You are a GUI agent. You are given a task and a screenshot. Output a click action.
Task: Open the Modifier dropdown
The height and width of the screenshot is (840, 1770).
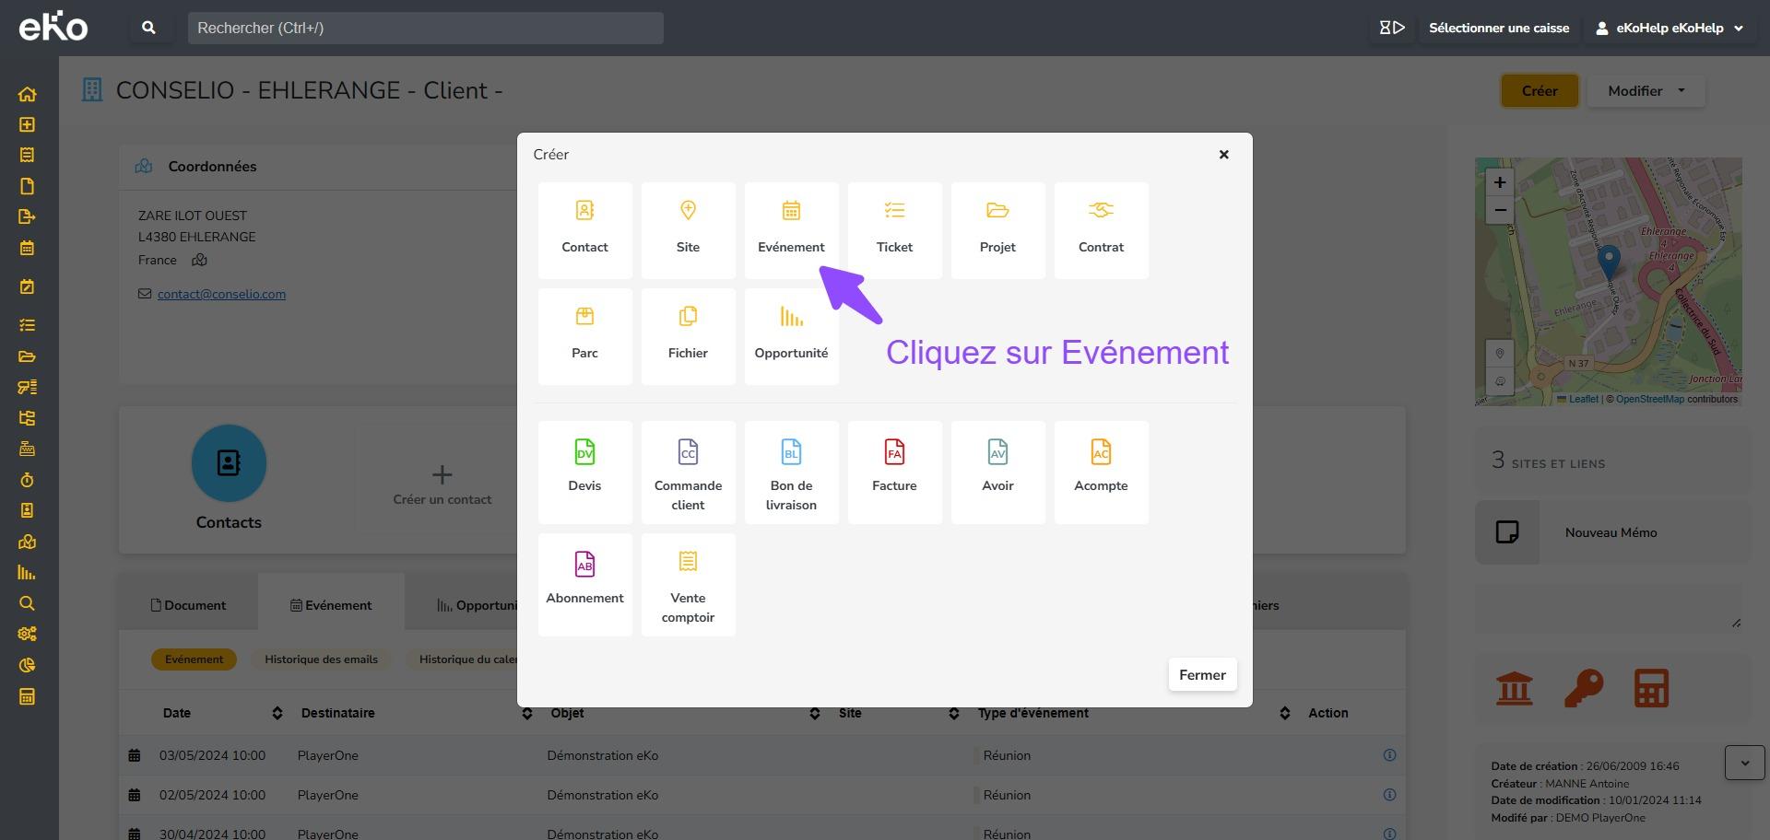[1646, 91]
